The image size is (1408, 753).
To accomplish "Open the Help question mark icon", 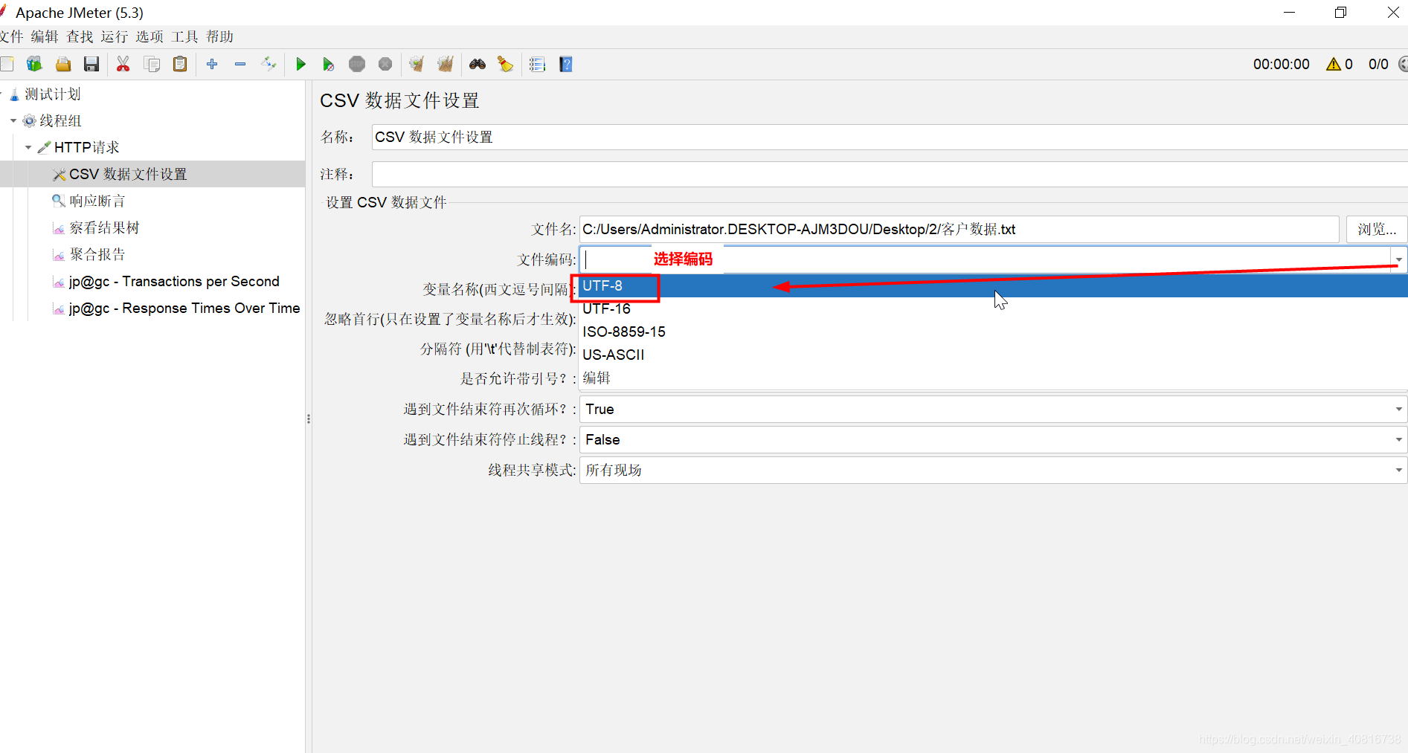I will pos(566,65).
